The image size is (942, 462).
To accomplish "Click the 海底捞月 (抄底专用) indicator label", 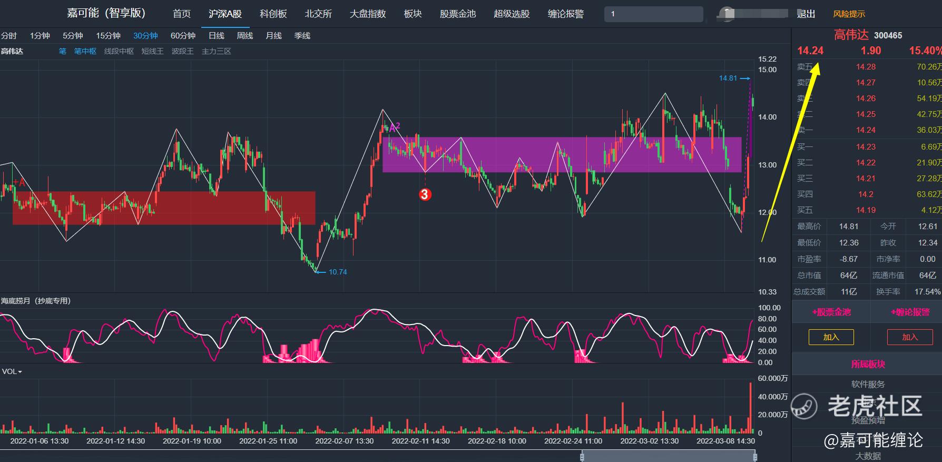I will point(36,301).
